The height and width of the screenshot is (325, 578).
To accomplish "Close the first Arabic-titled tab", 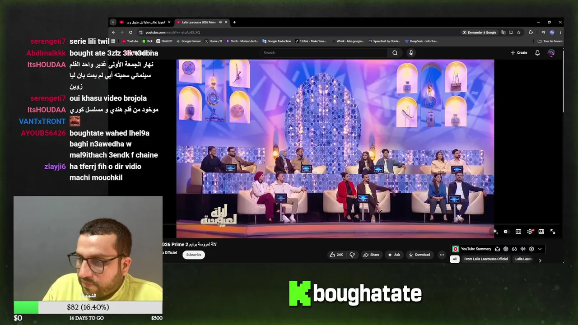I will (169, 22).
